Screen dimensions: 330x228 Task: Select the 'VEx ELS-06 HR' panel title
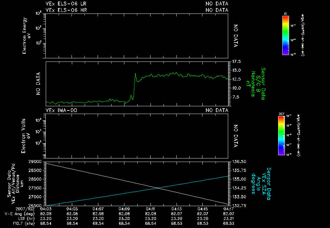tap(66, 10)
